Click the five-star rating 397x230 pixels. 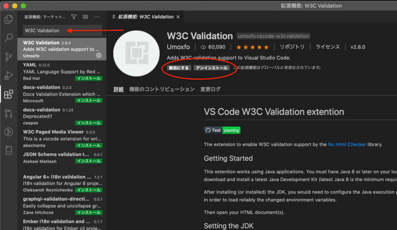[x=253, y=47]
